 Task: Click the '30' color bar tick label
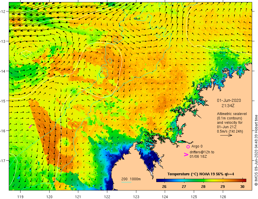(x=242, y=186)
